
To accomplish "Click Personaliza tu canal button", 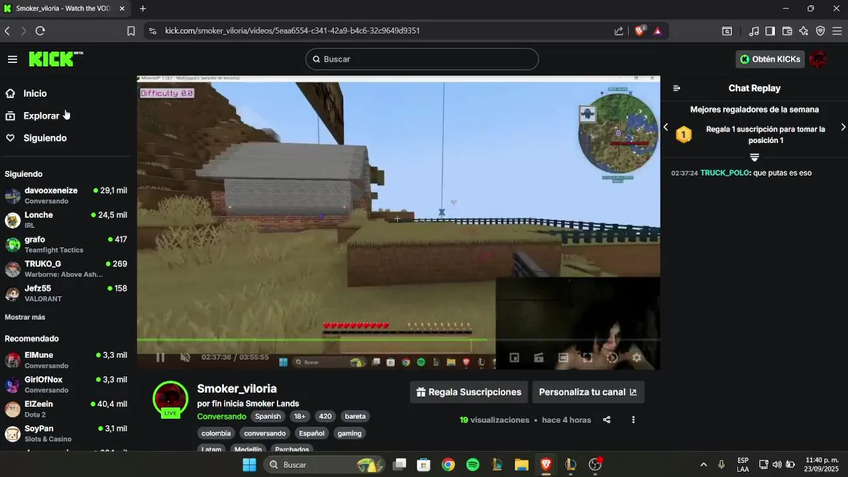I will click(588, 392).
